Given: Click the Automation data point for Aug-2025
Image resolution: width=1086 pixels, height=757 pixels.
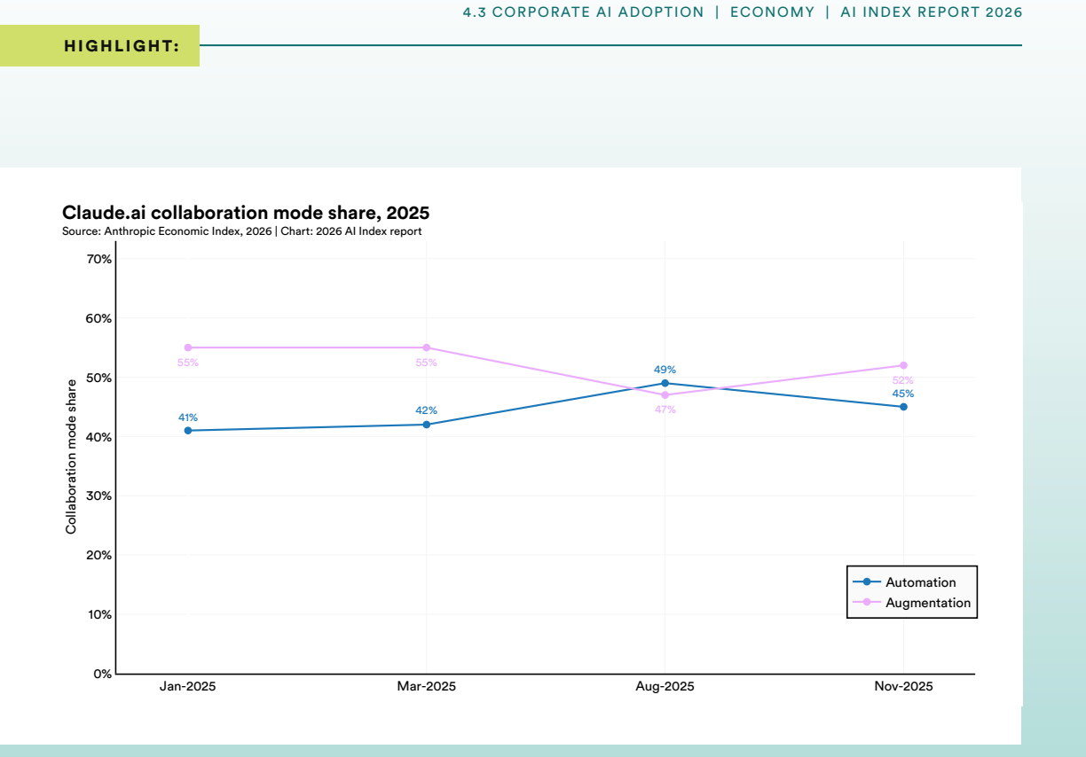Looking at the screenshot, I should (x=665, y=383).
